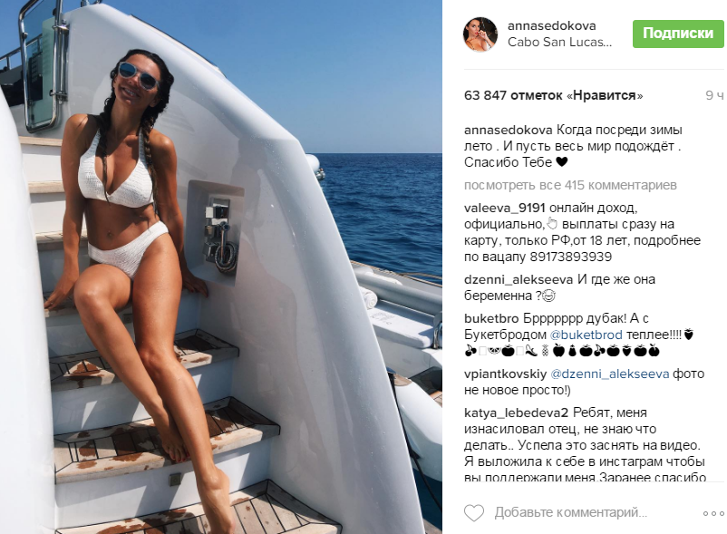Screen dimensions: 727x534
Task: Open the three-dots more options menu
Action: pos(713,514)
